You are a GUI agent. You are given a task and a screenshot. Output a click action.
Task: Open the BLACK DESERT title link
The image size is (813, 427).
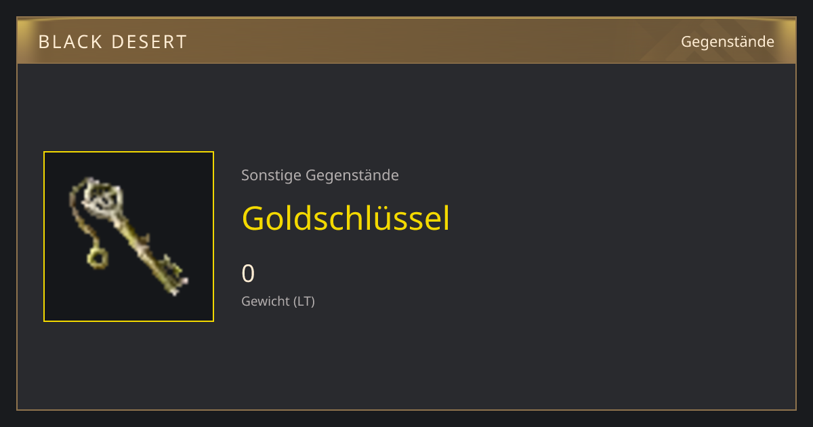click(112, 42)
